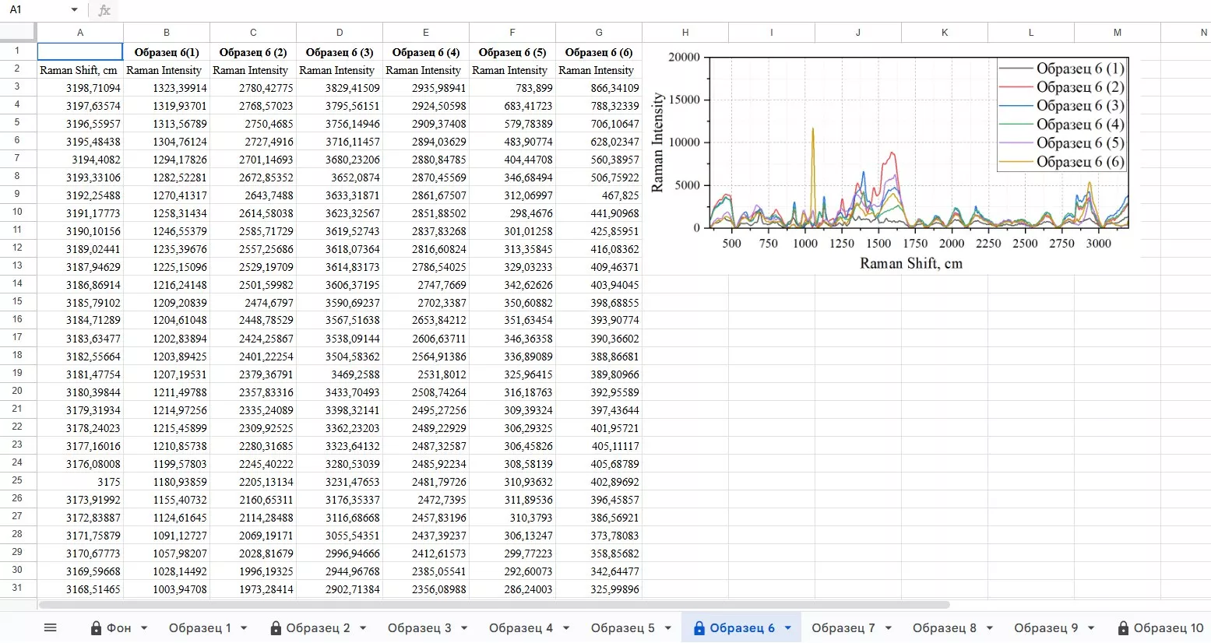
Task: Expand the Образец 3 tab menu arrow
Action: point(464,628)
